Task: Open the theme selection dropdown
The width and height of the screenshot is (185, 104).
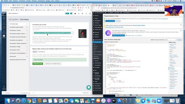Action: click(171, 40)
